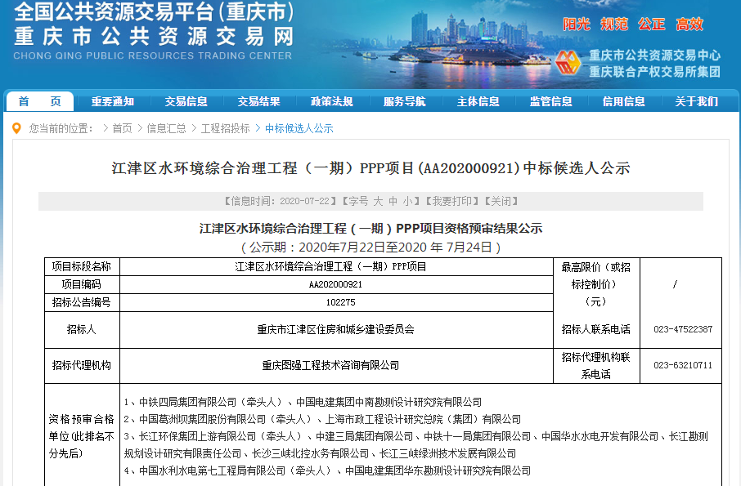This screenshot has height=486, width=741.
Task: Click the 信息汇总 breadcrumb link
Action: 166,129
